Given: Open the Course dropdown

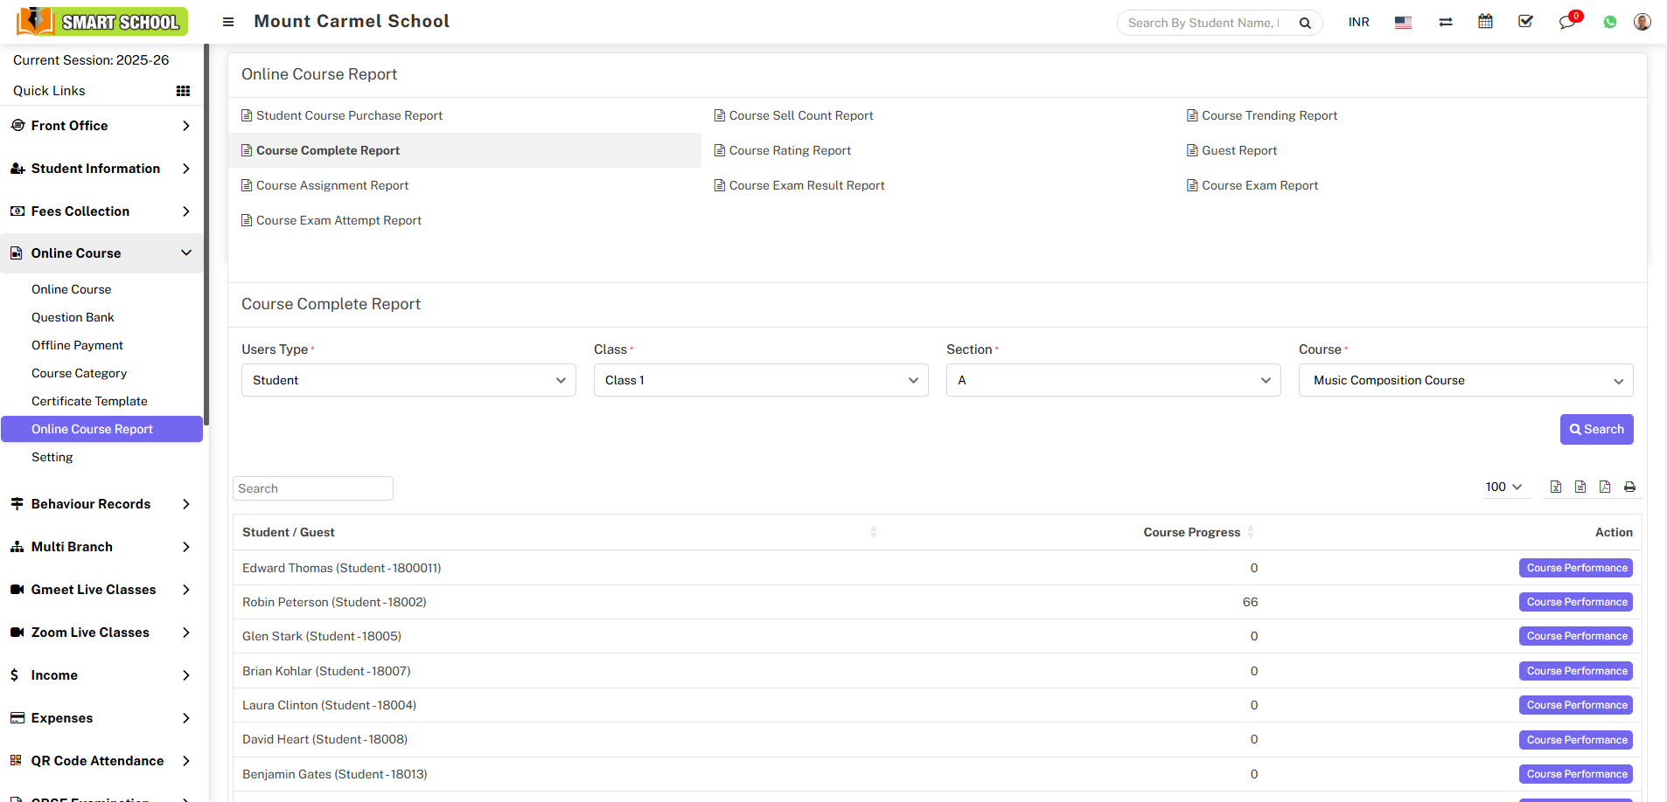Looking at the screenshot, I should click(x=1465, y=380).
